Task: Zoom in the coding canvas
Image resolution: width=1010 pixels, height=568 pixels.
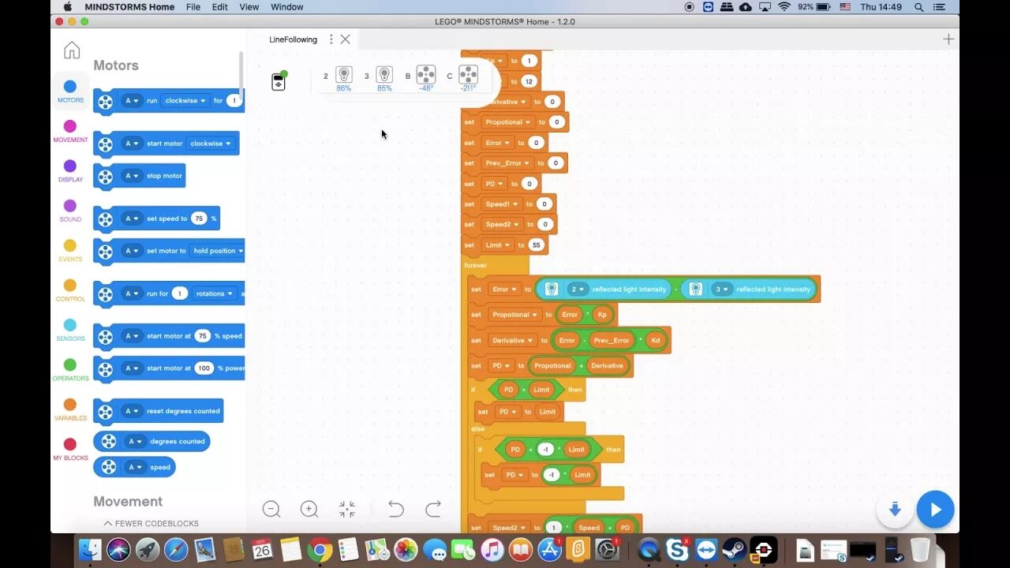Action: [309, 510]
